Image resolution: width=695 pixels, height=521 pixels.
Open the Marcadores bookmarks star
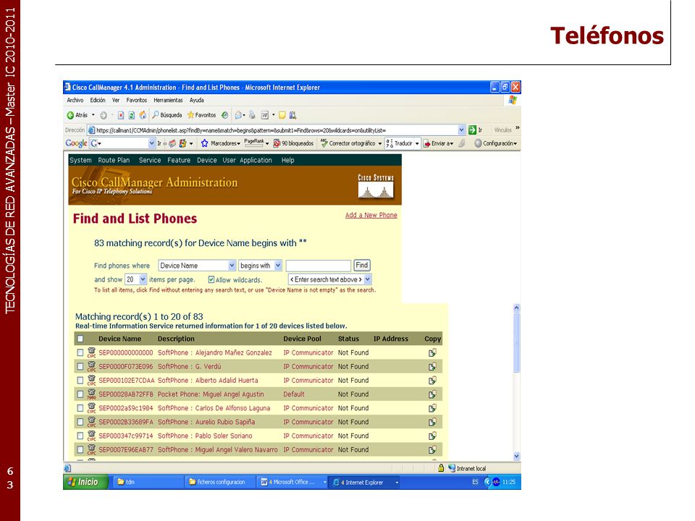204,143
